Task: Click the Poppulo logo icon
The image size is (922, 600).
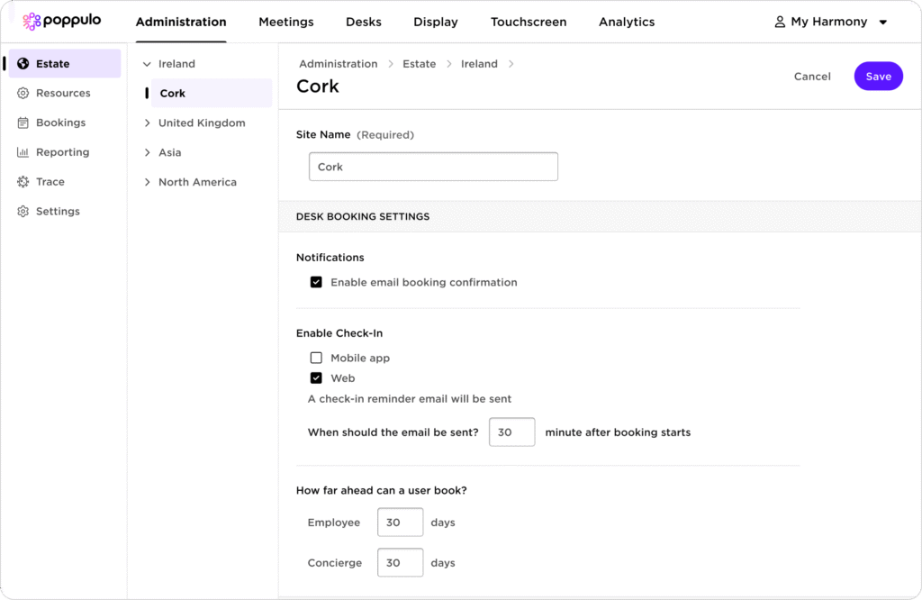Action: tap(32, 22)
